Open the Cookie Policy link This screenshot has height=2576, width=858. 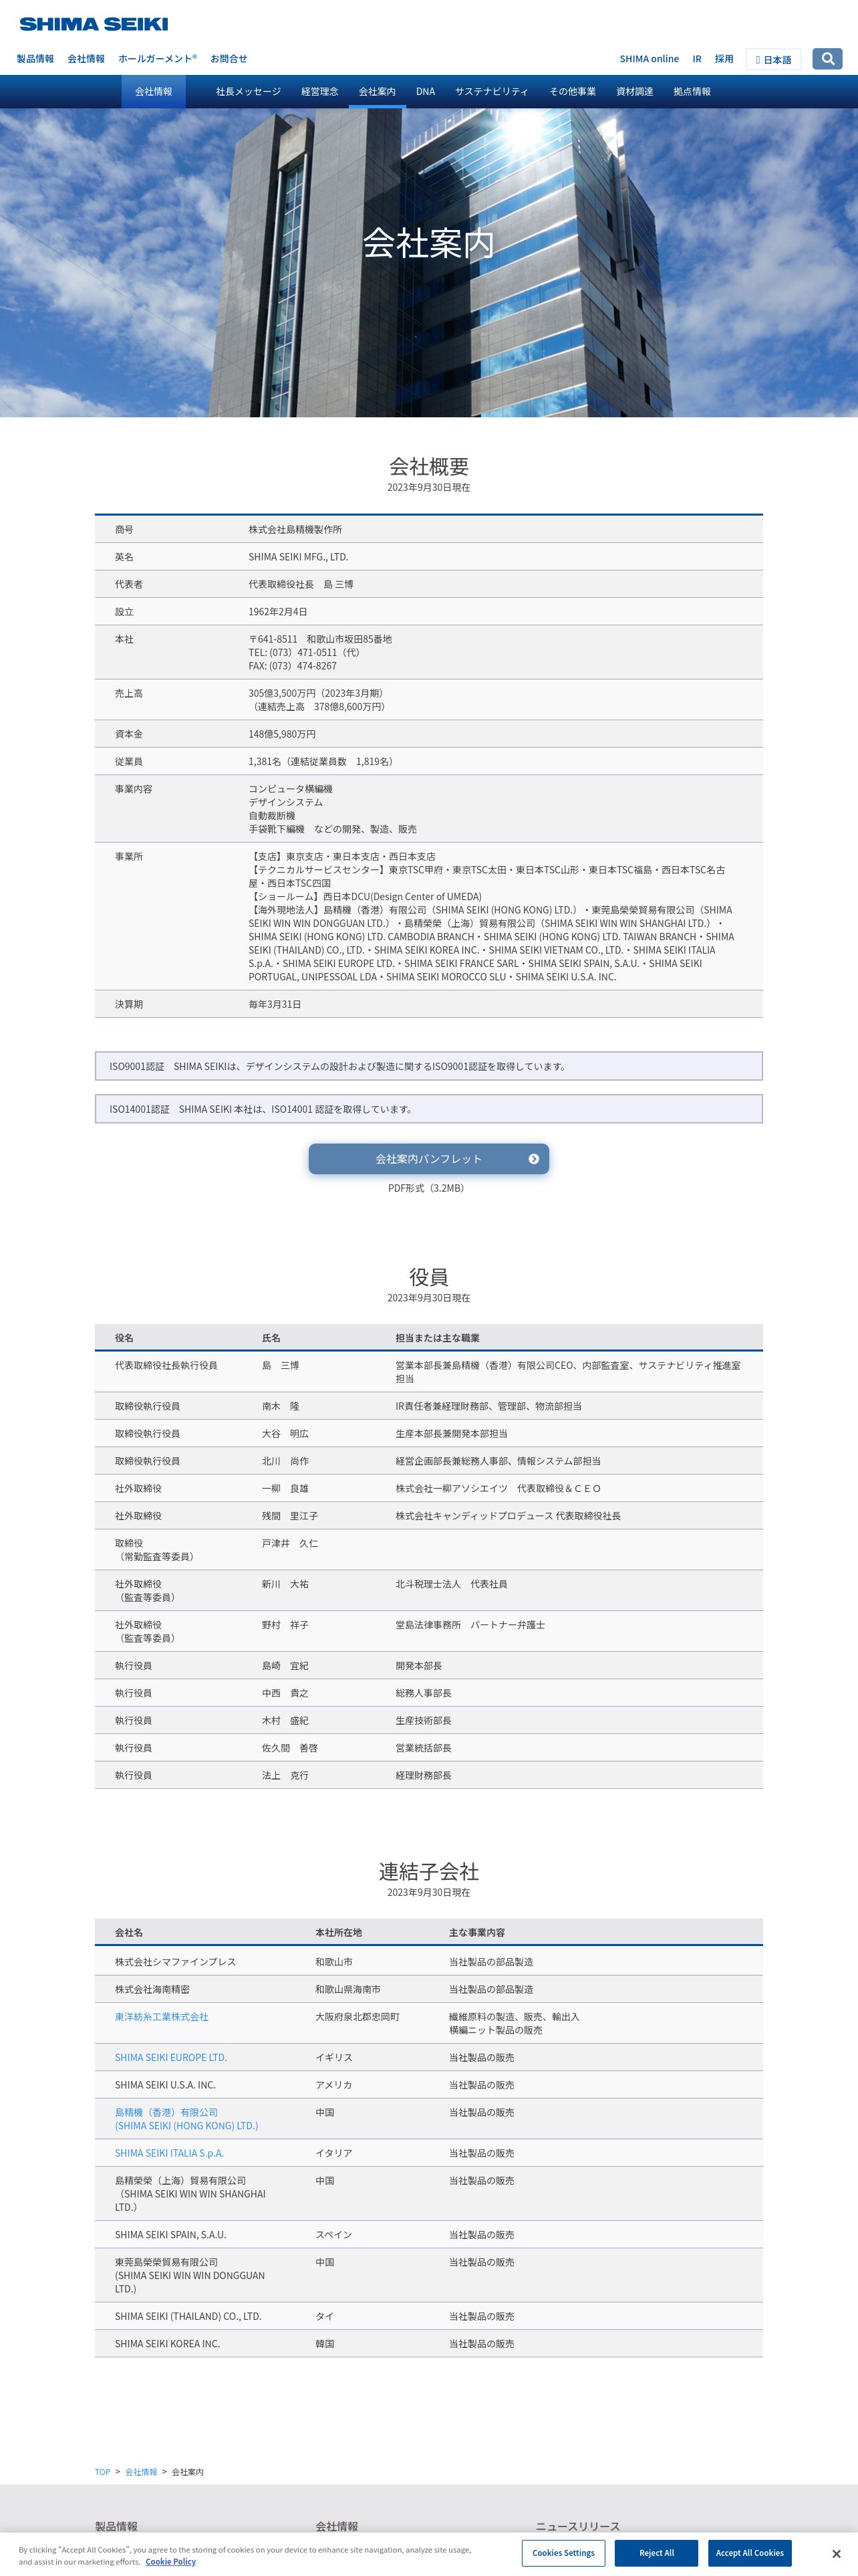171,2562
